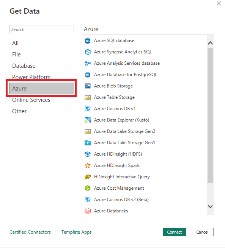
Task: Choose the Azure Synapse Analytics SQL icon
Action: click(88, 52)
